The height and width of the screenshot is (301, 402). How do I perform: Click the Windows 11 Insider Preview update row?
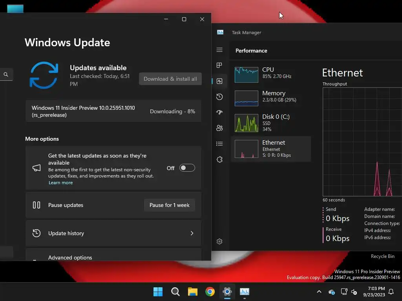113,111
